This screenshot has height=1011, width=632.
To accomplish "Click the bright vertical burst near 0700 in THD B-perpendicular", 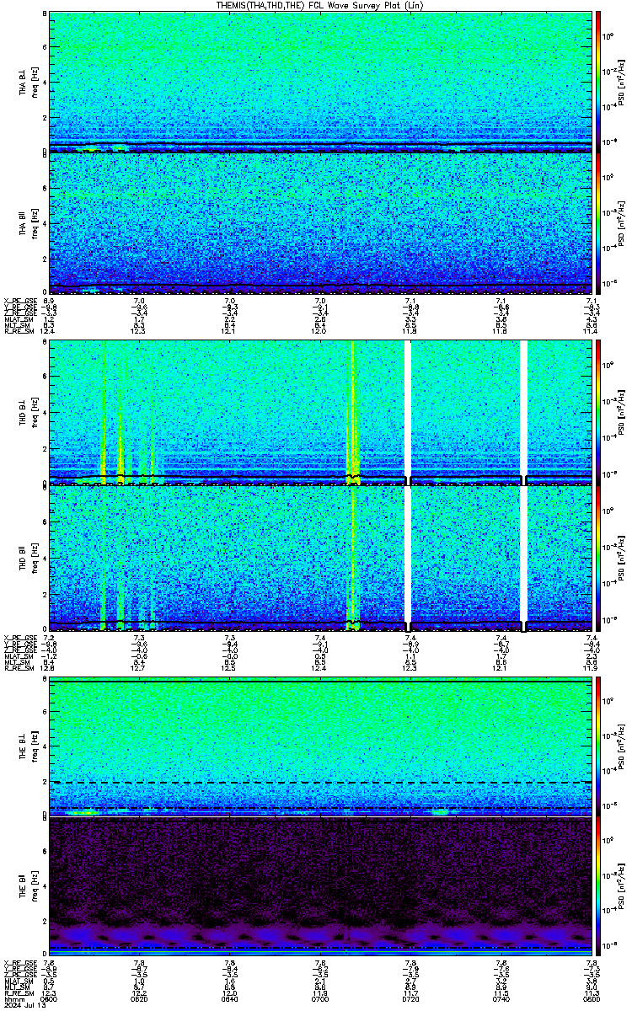I will (353, 412).
